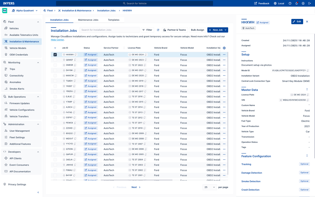
Task: Collapse the Monitoring sidebar section
Action: tap(38, 62)
